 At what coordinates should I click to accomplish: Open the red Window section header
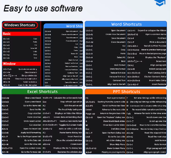click(22, 64)
